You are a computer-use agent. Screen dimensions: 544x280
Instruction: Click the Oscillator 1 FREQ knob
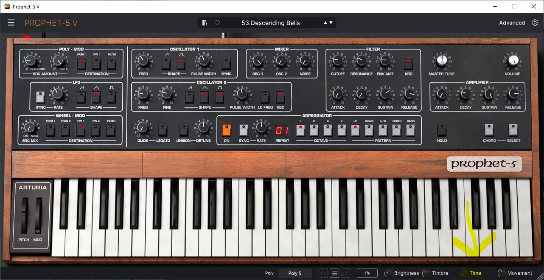pyautogui.click(x=143, y=61)
